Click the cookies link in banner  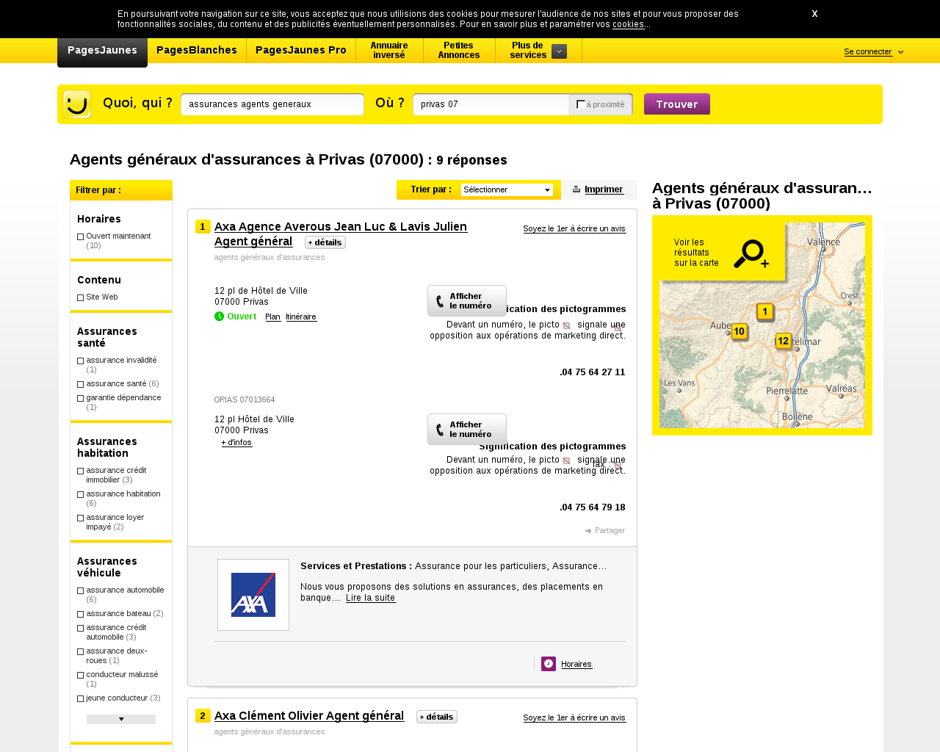[x=629, y=24]
